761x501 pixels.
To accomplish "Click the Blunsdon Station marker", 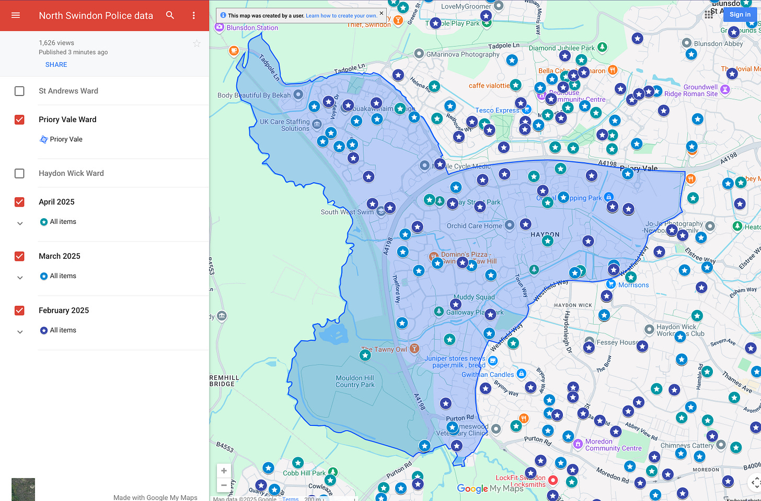I will 220,26.
